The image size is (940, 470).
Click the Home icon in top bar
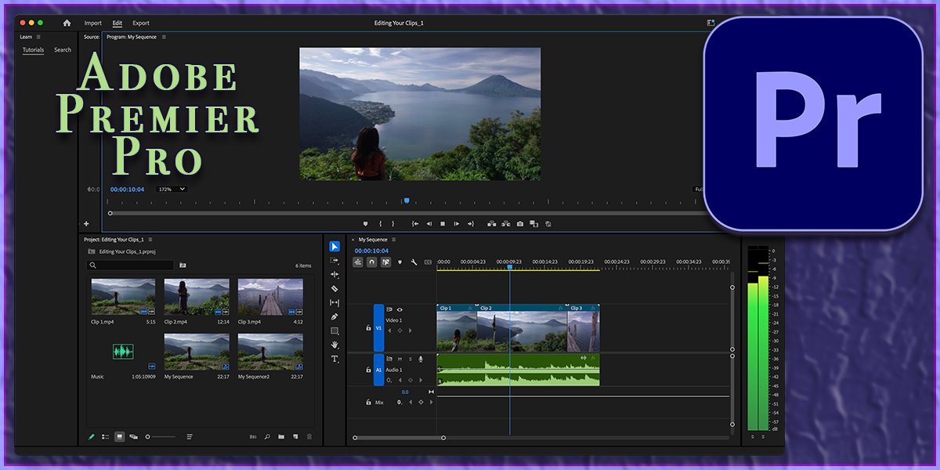click(67, 23)
